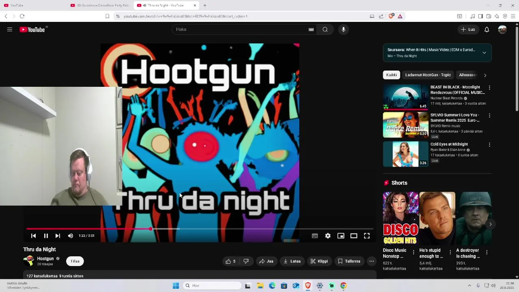Viewport: 519px width, 292px height.
Task: Open the SYLVIO Summer I Love You thumbnail
Action: (405, 125)
